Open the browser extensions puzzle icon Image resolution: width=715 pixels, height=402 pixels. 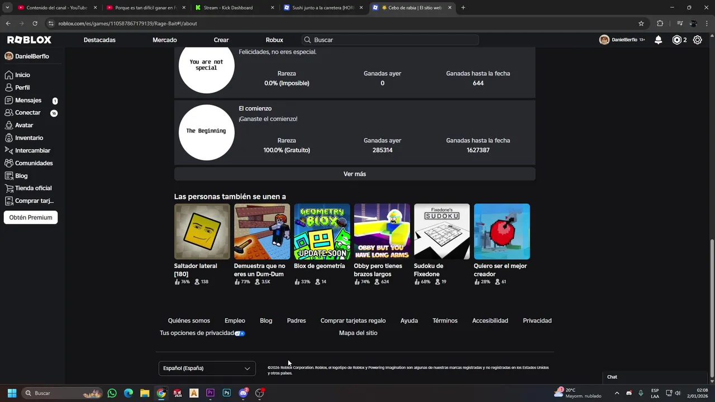pos(660,23)
